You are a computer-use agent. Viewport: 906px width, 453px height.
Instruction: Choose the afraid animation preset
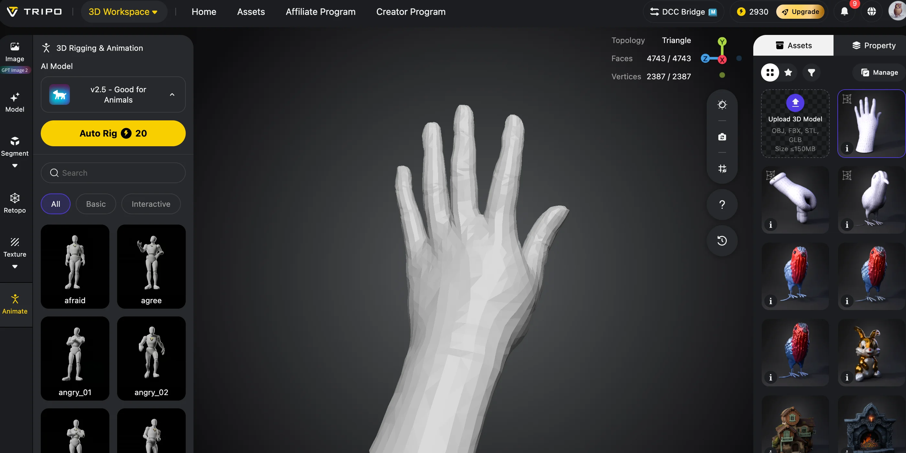pos(74,267)
